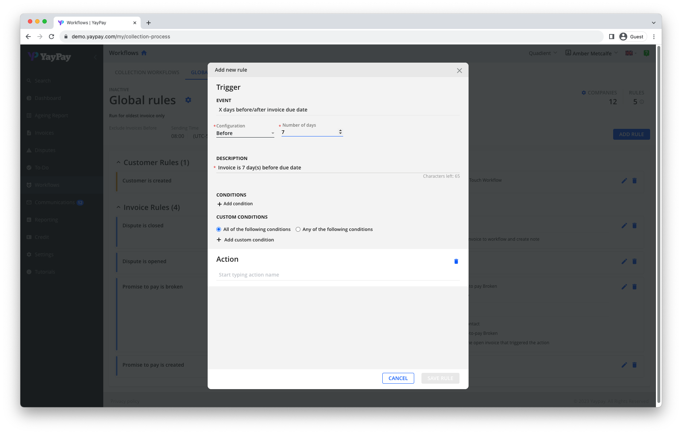Collapse the Invoice Rules section
This screenshot has width=682, height=434.
(x=118, y=207)
